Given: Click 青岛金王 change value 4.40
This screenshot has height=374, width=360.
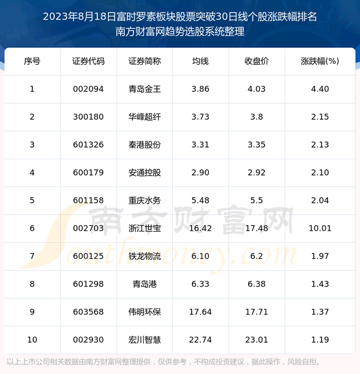Looking at the screenshot, I should 320,89.
